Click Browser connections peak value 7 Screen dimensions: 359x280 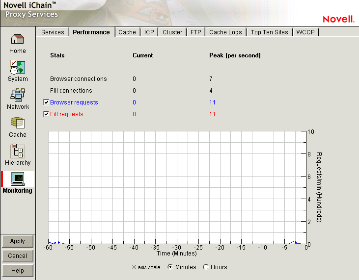(x=211, y=79)
